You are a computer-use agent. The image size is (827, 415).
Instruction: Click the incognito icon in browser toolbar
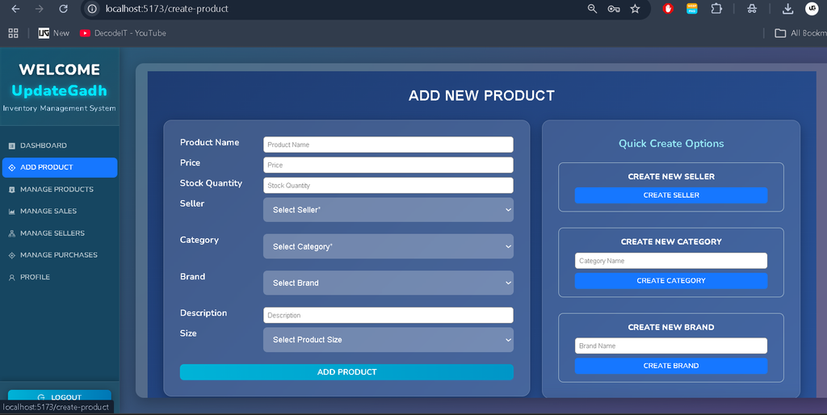point(752,9)
